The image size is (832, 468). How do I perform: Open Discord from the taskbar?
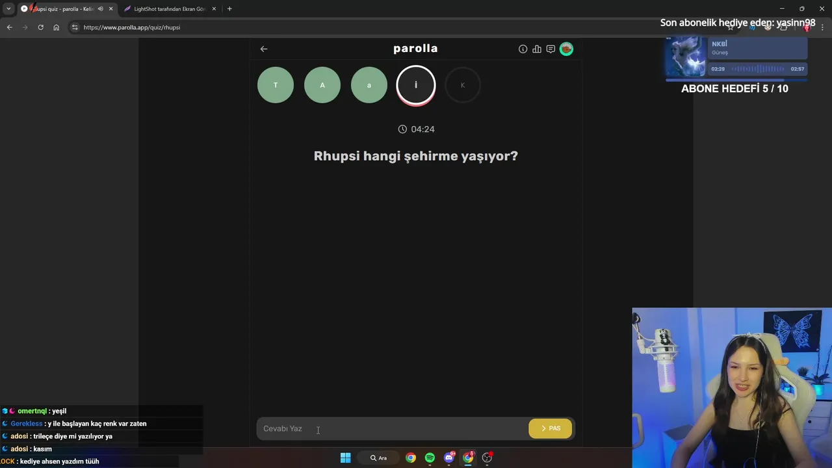pyautogui.click(x=448, y=458)
